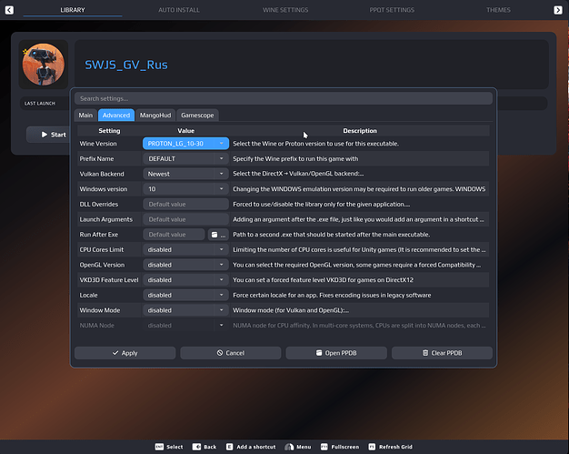The image size is (569, 454).
Task: Click the Locale description text
Action: point(332,295)
